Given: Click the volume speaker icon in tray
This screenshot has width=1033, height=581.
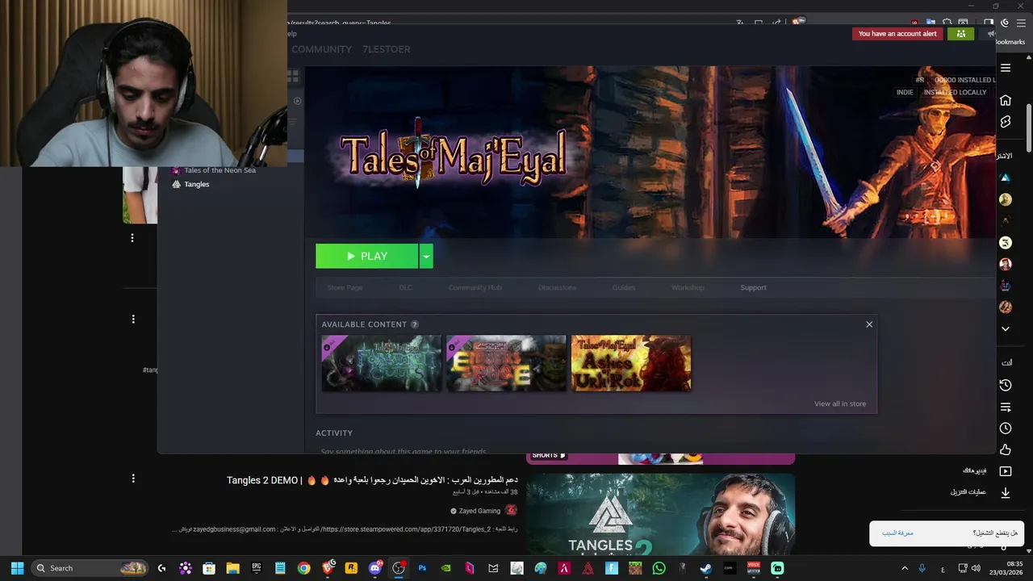Looking at the screenshot, I should [976, 568].
